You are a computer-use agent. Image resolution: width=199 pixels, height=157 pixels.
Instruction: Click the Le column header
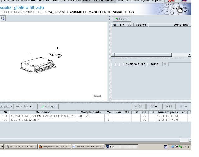point(152,112)
